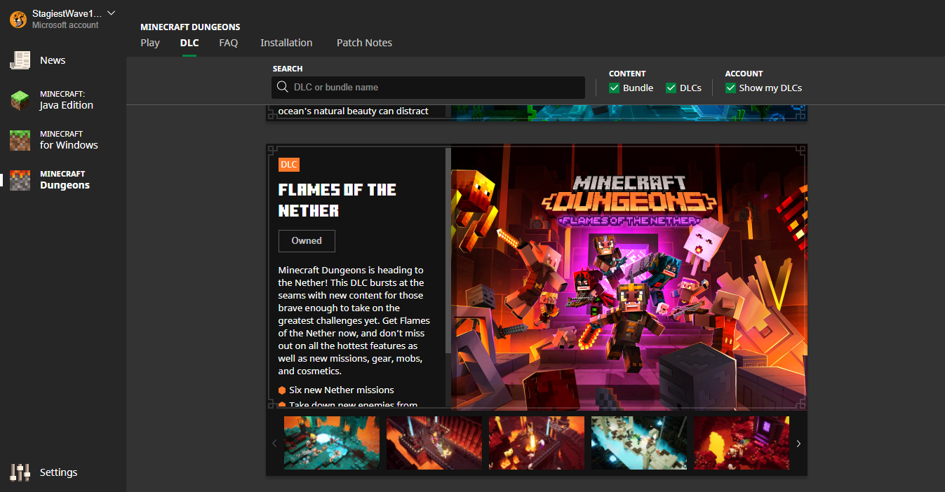The width and height of the screenshot is (945, 492).
Task: Open the Installation tab
Action: click(x=286, y=43)
